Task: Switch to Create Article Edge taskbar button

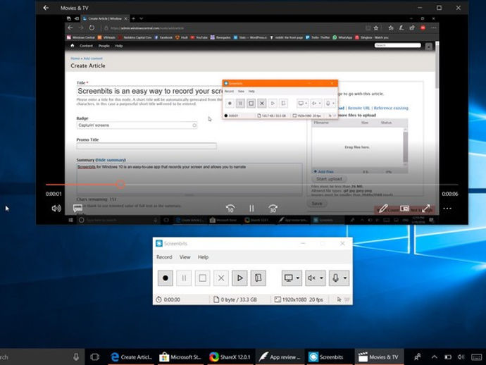Action: click(132, 357)
